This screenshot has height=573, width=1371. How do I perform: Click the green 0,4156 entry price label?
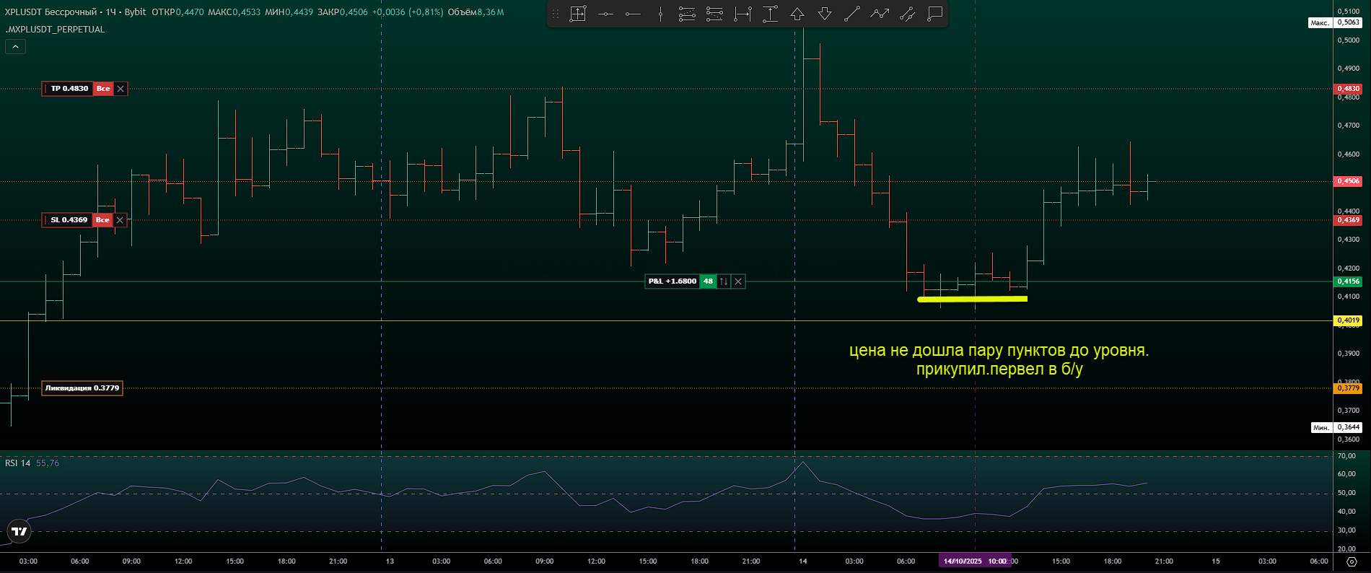pyautogui.click(x=1348, y=281)
